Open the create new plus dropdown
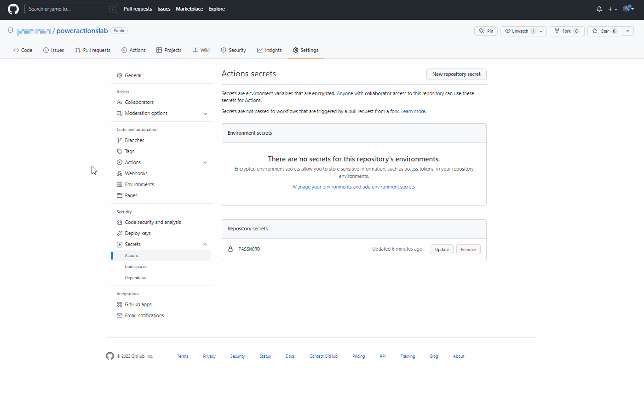Image resolution: width=644 pixels, height=406 pixels. (x=612, y=9)
